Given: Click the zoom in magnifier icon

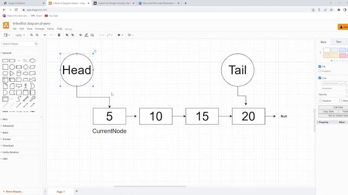Looking at the screenshot, I should point(32,35).
